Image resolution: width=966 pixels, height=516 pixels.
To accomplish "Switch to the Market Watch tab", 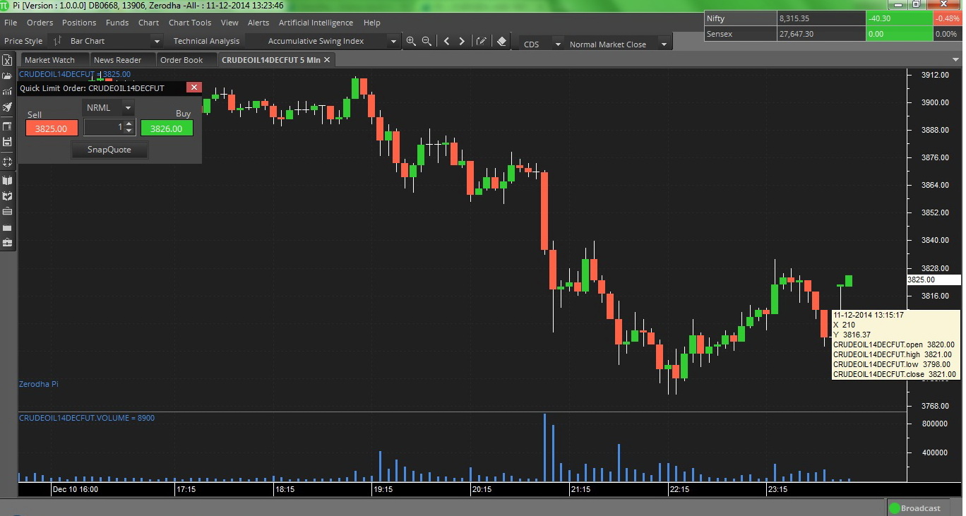I will click(x=54, y=60).
